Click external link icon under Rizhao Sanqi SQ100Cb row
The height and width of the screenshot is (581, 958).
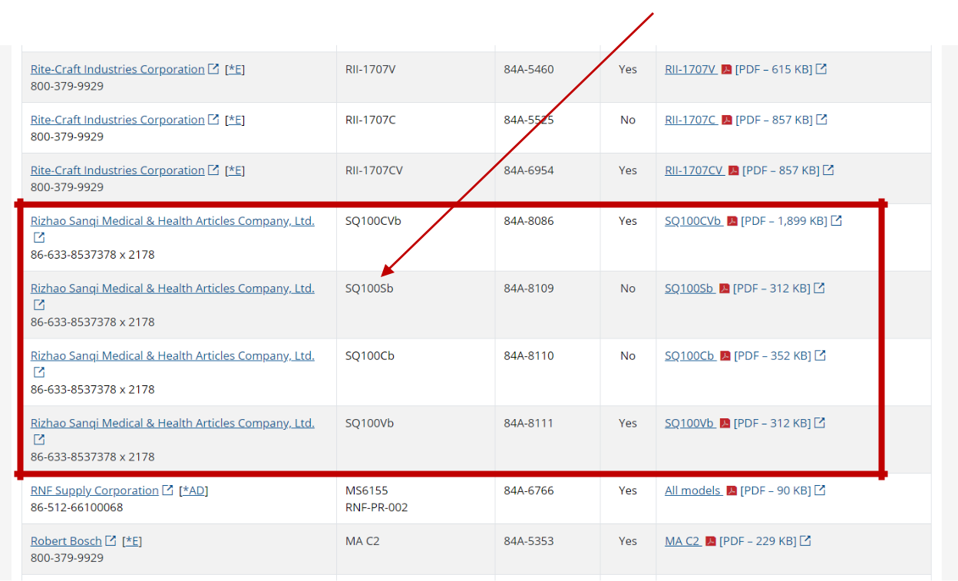pos(39,372)
